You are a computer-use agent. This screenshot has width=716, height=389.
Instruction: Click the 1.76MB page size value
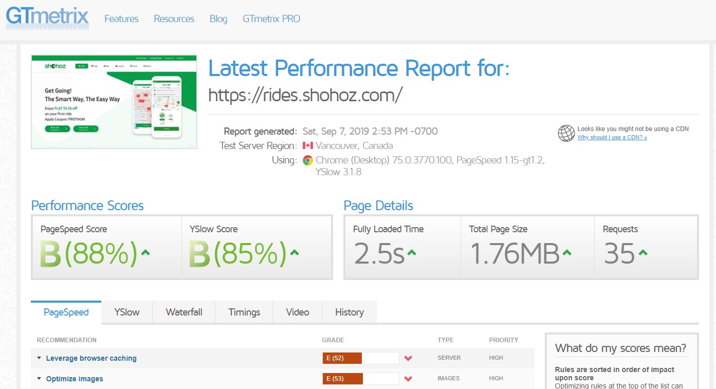point(515,253)
